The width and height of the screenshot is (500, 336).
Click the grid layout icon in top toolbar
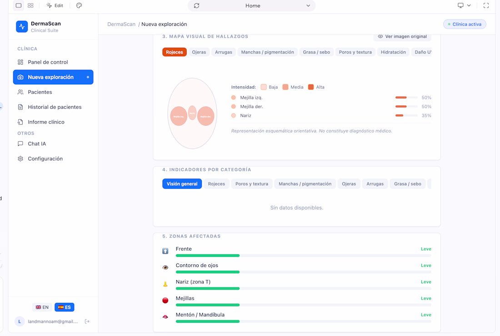coord(30,5)
